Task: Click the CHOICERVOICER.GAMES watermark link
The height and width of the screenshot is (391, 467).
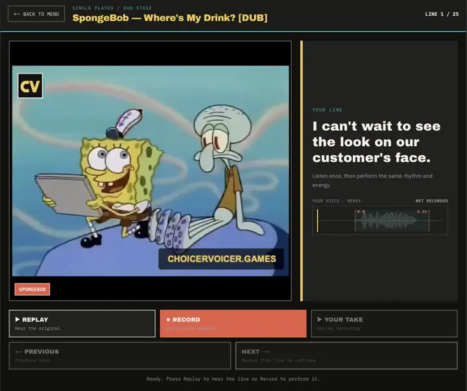Action: (x=221, y=259)
